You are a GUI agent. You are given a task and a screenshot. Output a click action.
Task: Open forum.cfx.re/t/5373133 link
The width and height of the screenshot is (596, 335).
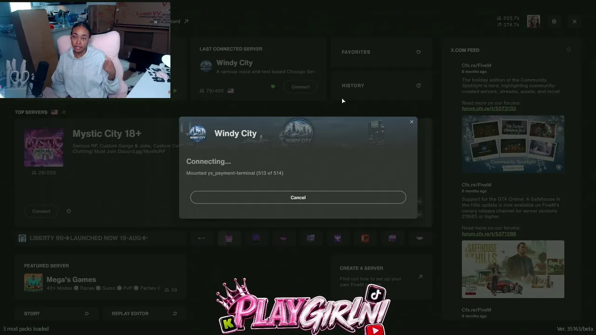[x=489, y=108]
